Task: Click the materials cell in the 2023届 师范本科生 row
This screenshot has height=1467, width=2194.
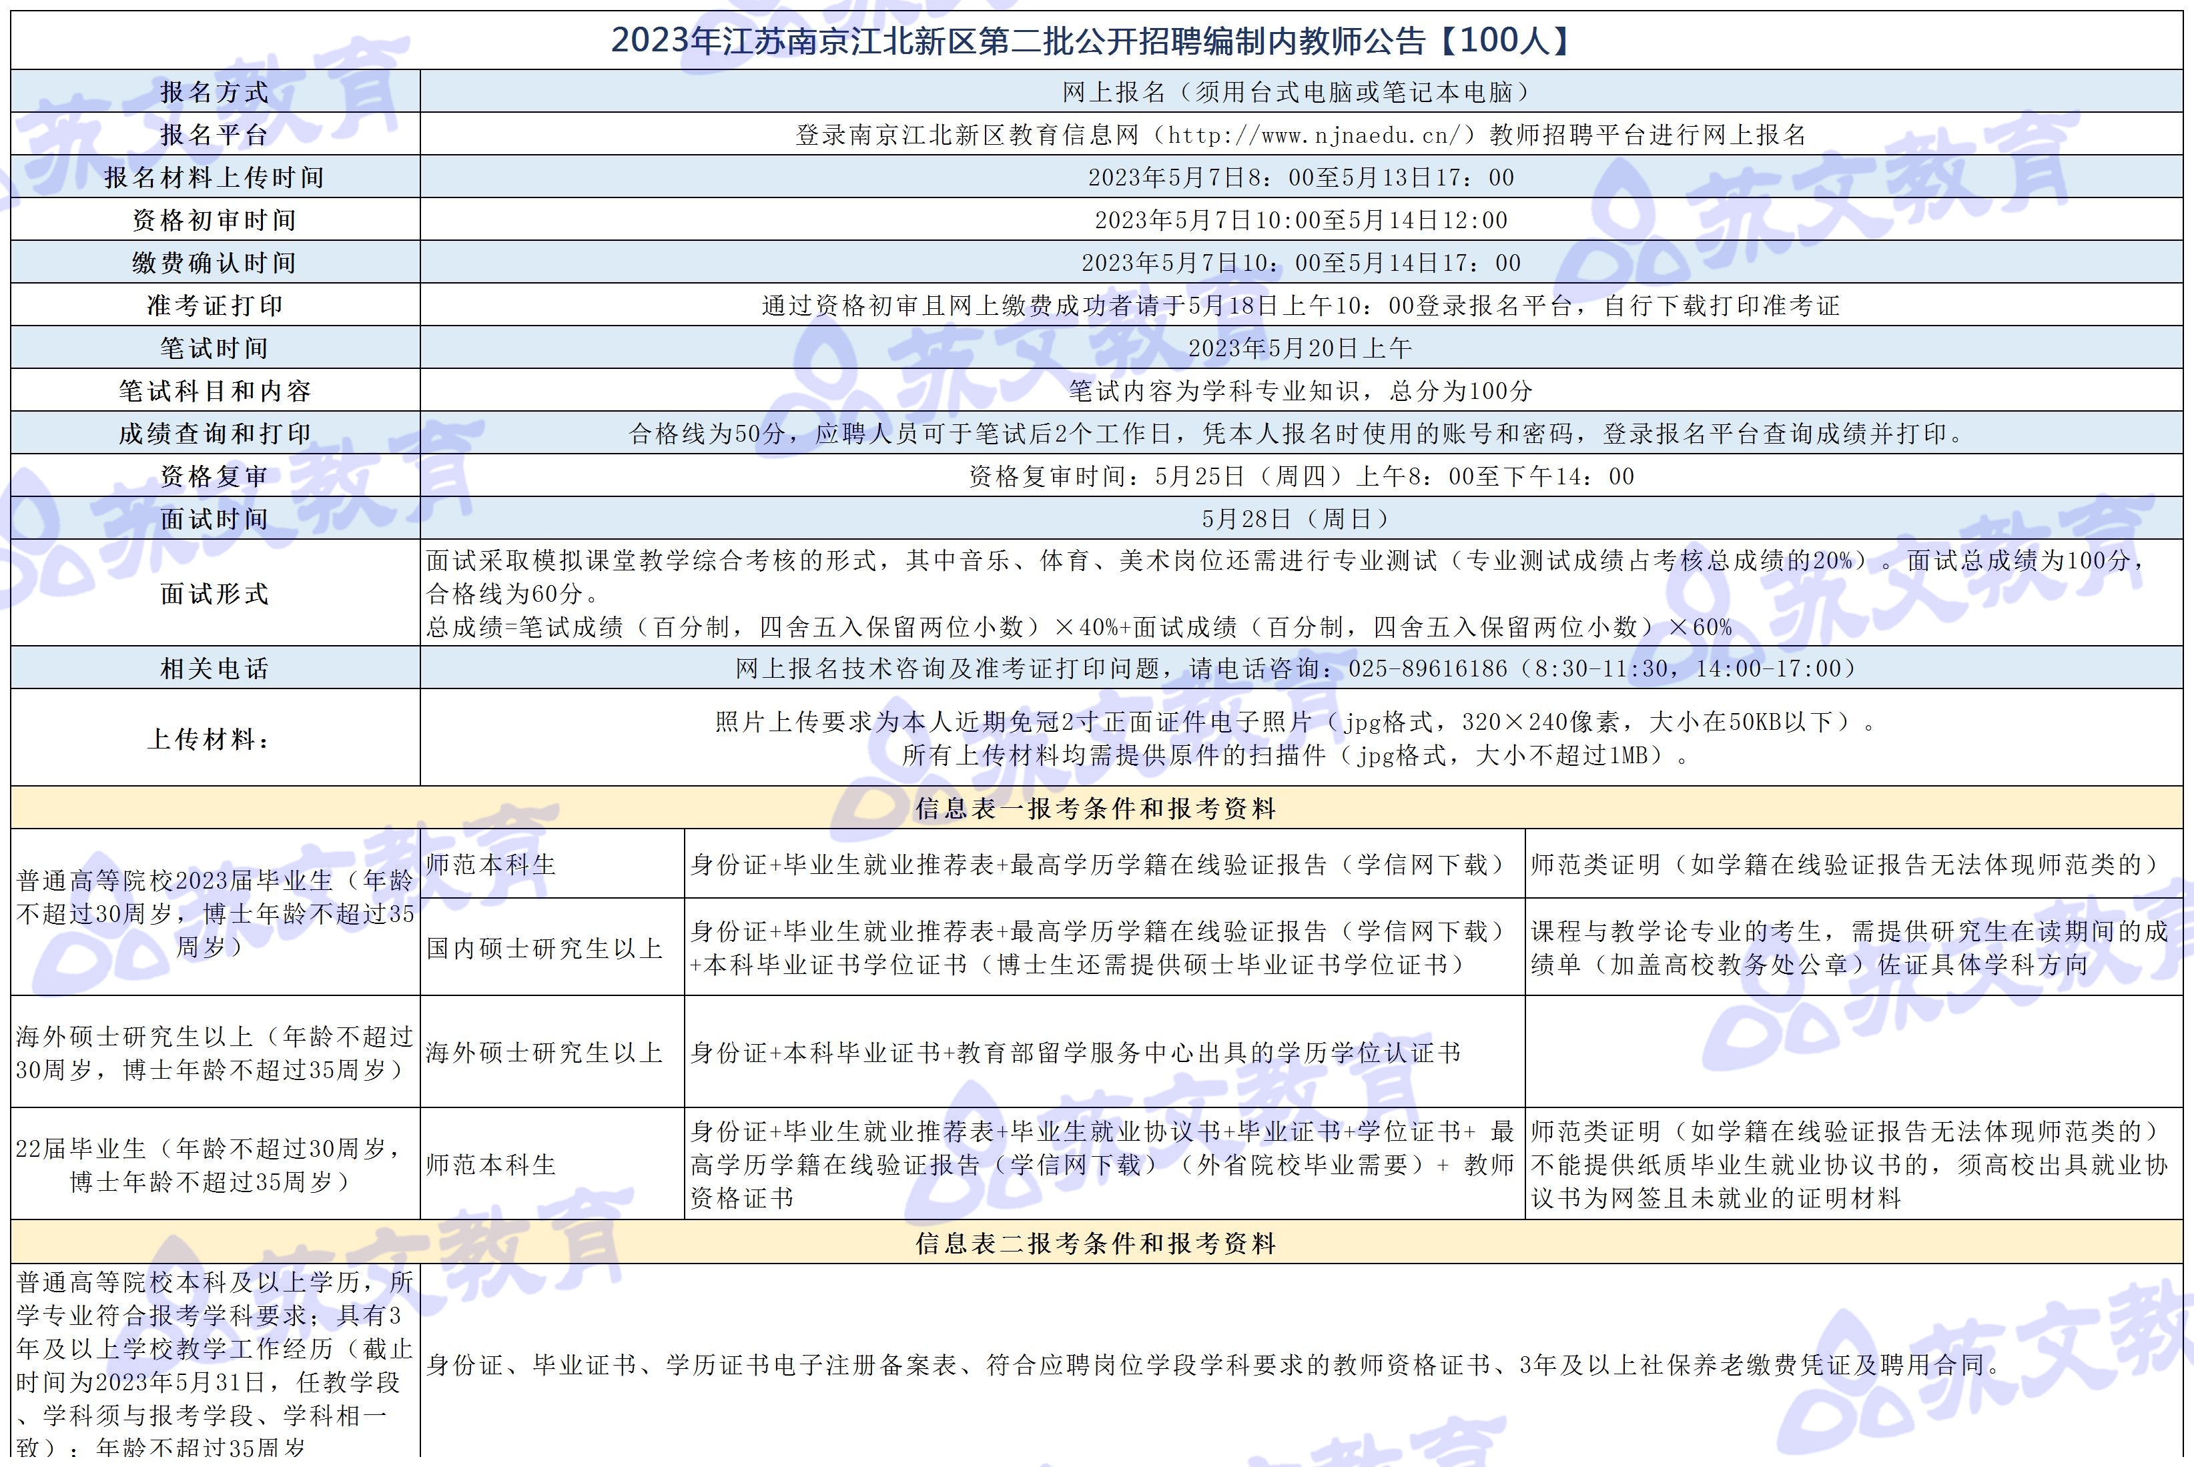Action: coord(1104,863)
